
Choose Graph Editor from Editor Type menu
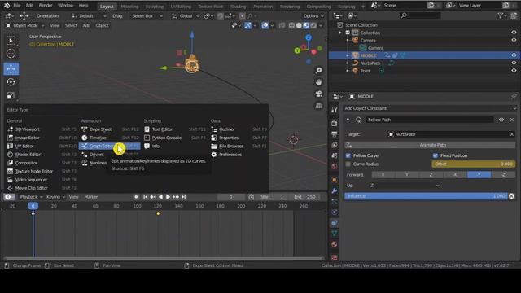(x=109, y=146)
